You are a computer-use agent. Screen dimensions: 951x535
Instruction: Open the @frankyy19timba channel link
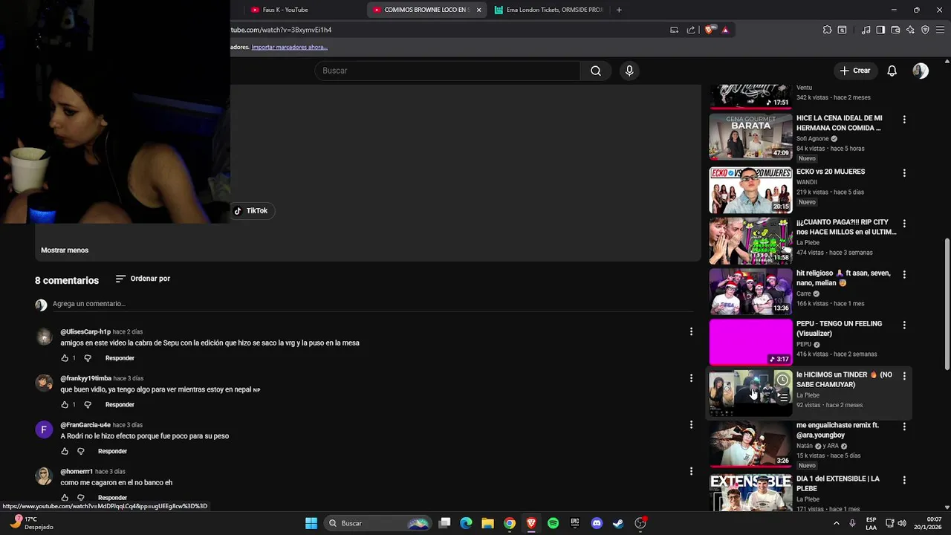pyautogui.click(x=85, y=378)
